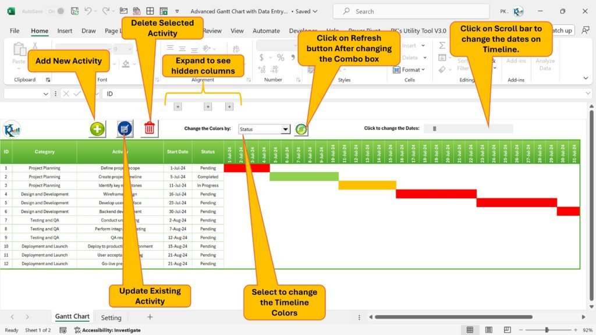Click the red trash Delete Selected Activity icon

pos(150,129)
